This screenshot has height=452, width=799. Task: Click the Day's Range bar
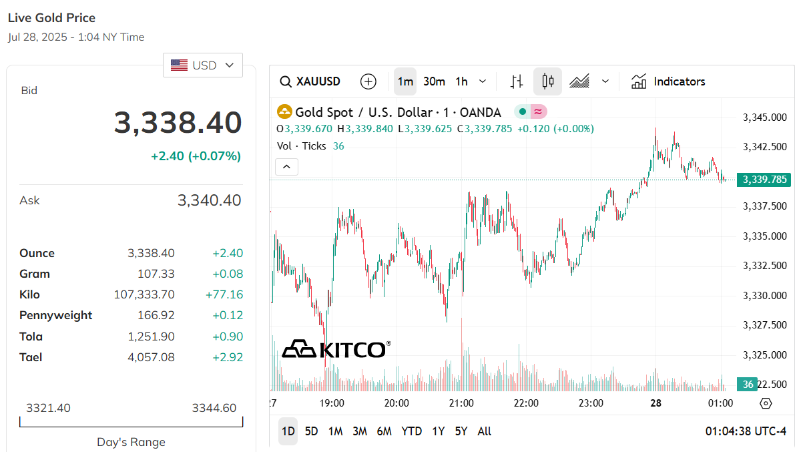click(x=131, y=422)
